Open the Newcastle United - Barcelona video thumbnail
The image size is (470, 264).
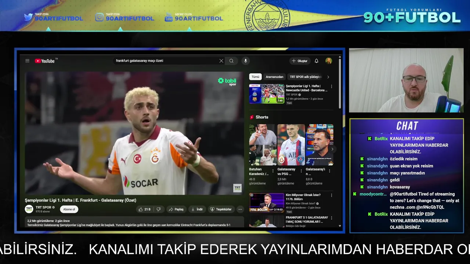click(x=267, y=94)
